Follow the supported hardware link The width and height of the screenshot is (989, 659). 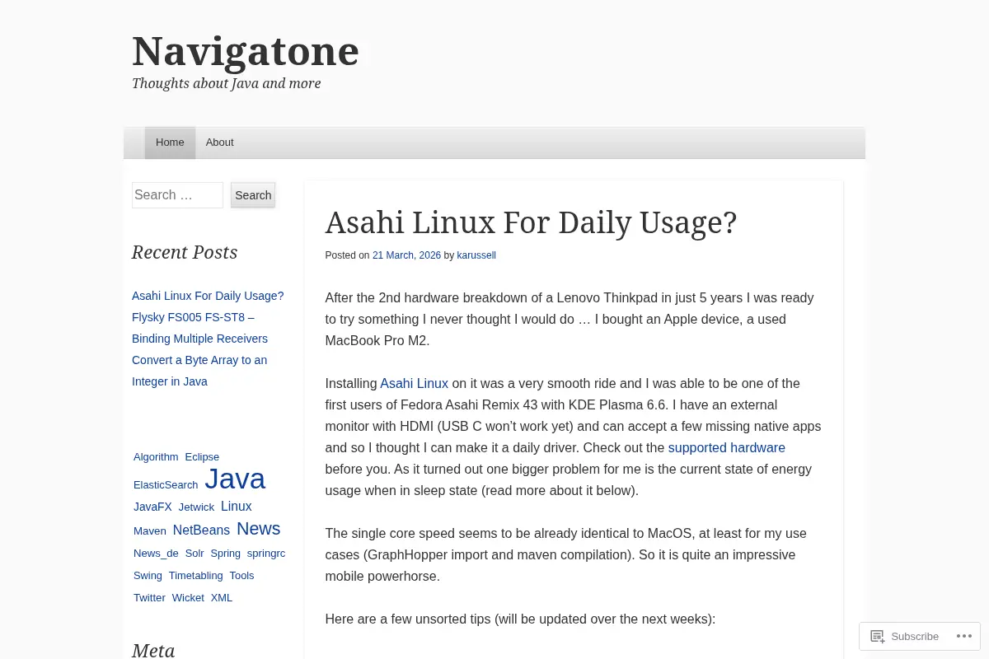coord(726,447)
